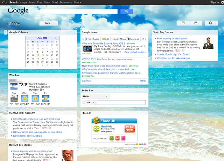Image resolution: width=224 pixels, height=161 pixels.
Task: Select June 20 in the calendar
Action: (42, 59)
